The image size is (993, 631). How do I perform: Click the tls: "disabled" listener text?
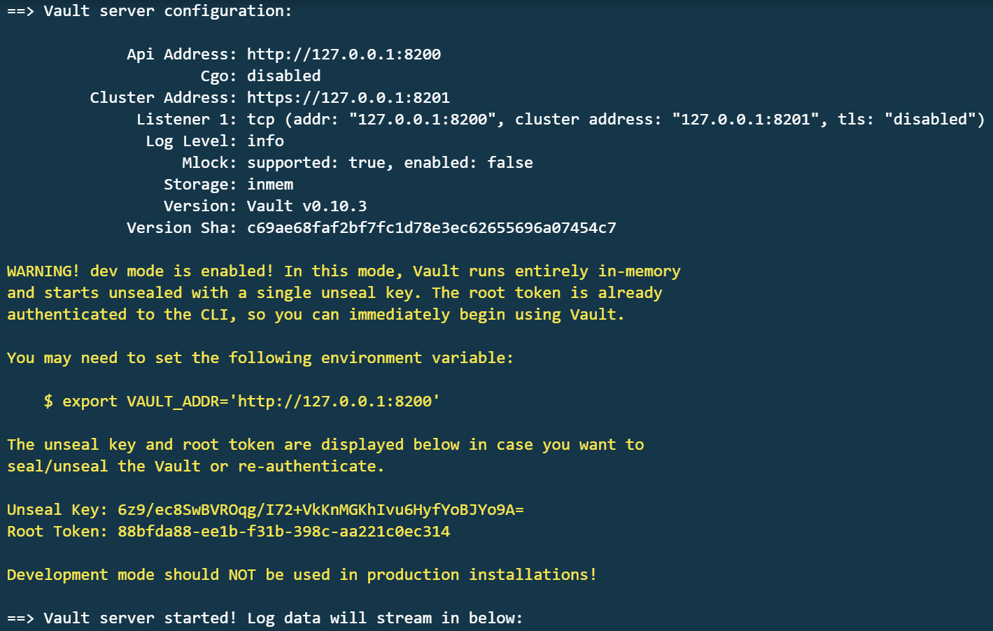(x=911, y=120)
